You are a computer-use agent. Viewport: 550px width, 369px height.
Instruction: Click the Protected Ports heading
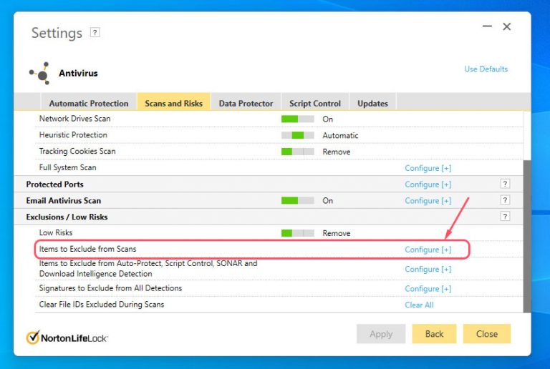54,184
